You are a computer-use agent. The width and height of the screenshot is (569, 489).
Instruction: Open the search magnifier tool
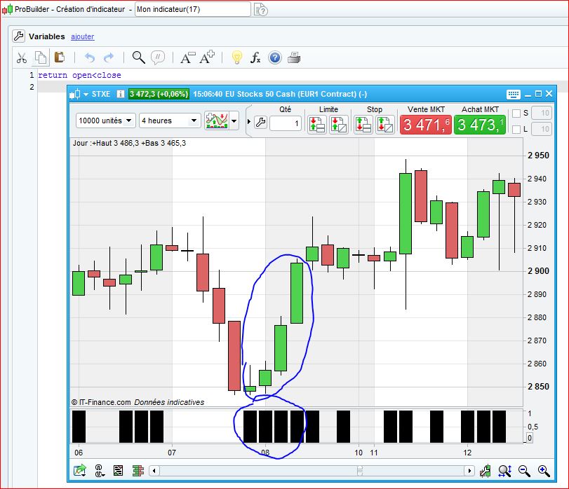point(138,57)
